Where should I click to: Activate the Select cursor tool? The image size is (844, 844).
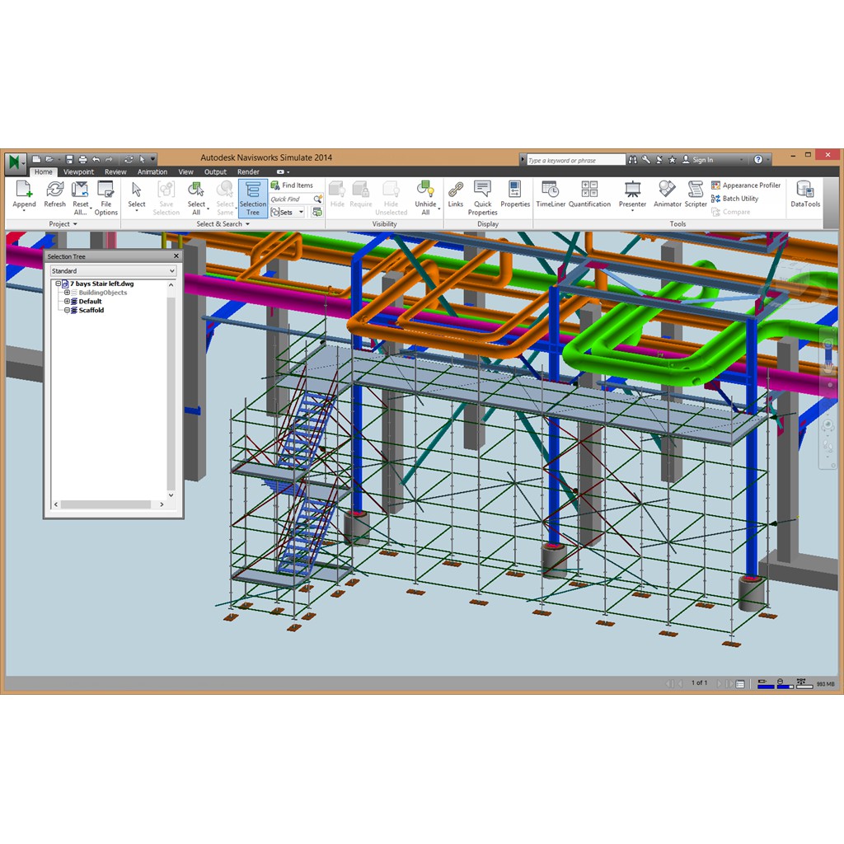136,195
